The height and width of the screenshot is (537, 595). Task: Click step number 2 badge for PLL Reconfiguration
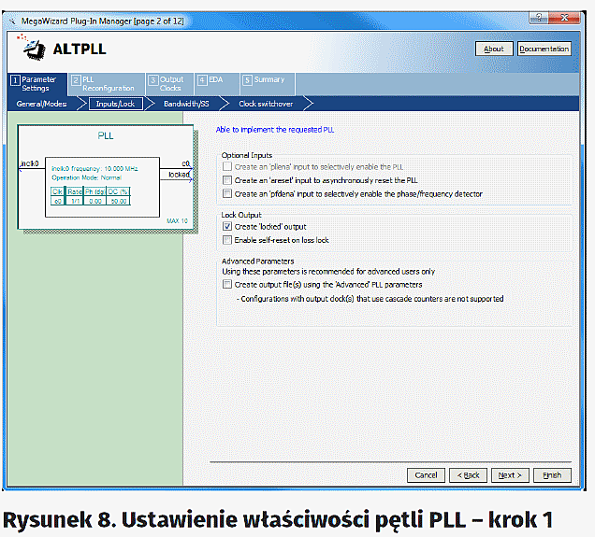tap(76, 80)
